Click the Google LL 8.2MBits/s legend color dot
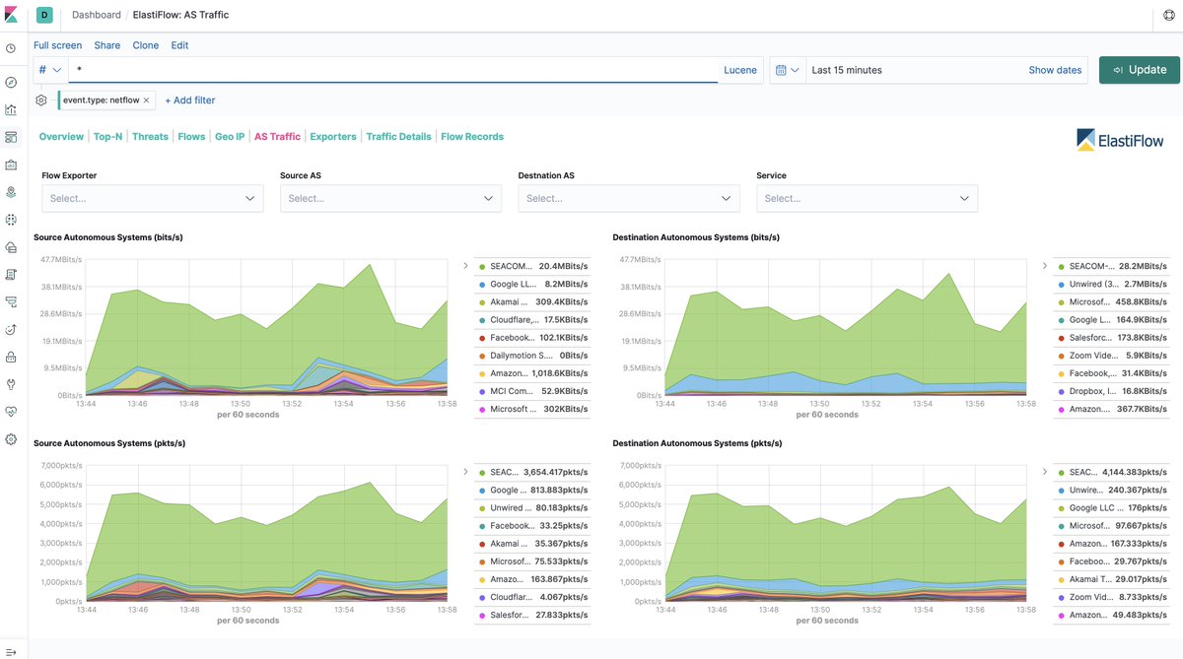 (x=482, y=284)
